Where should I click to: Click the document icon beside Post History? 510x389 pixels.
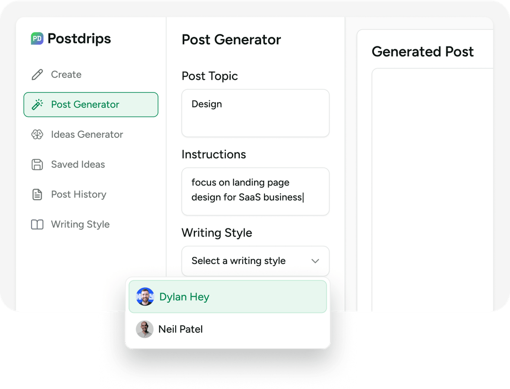click(38, 194)
